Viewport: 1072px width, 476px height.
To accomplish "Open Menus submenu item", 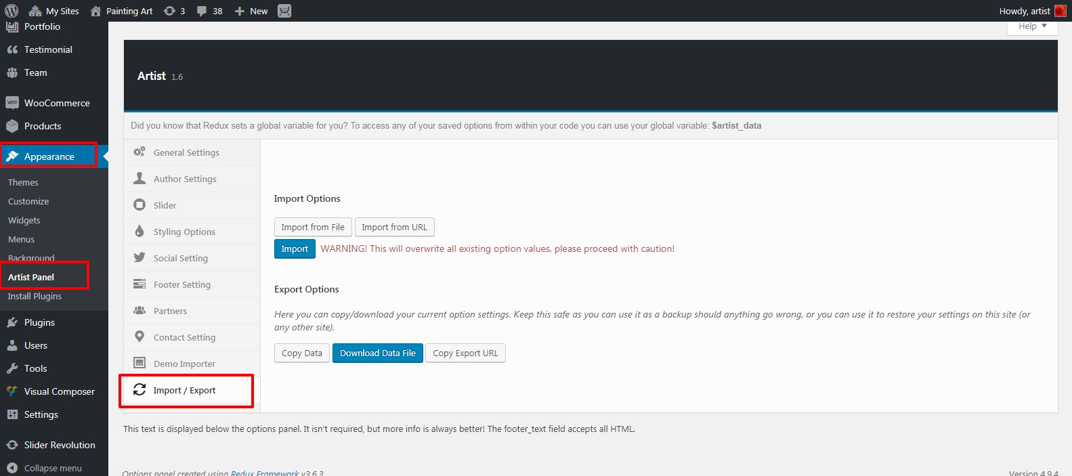I will [21, 239].
